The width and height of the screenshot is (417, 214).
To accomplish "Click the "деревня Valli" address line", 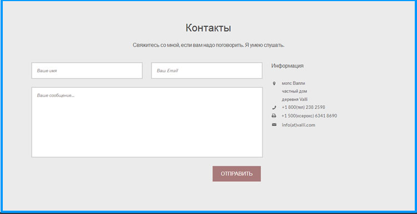I will [295, 99].
